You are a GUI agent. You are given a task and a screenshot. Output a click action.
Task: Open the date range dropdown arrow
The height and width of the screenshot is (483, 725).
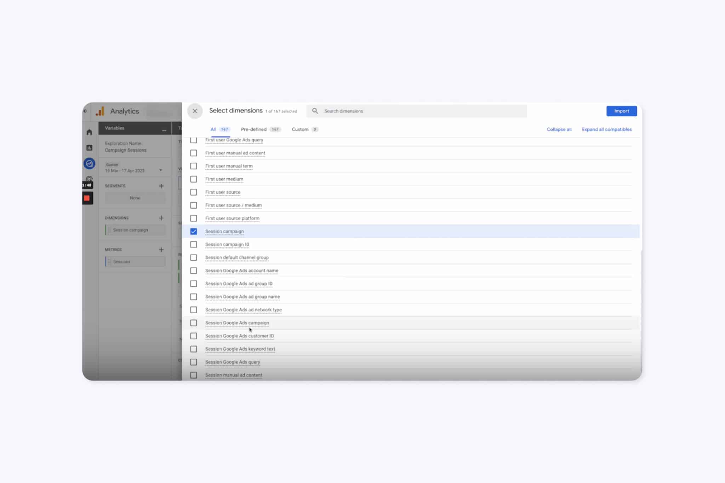161,170
